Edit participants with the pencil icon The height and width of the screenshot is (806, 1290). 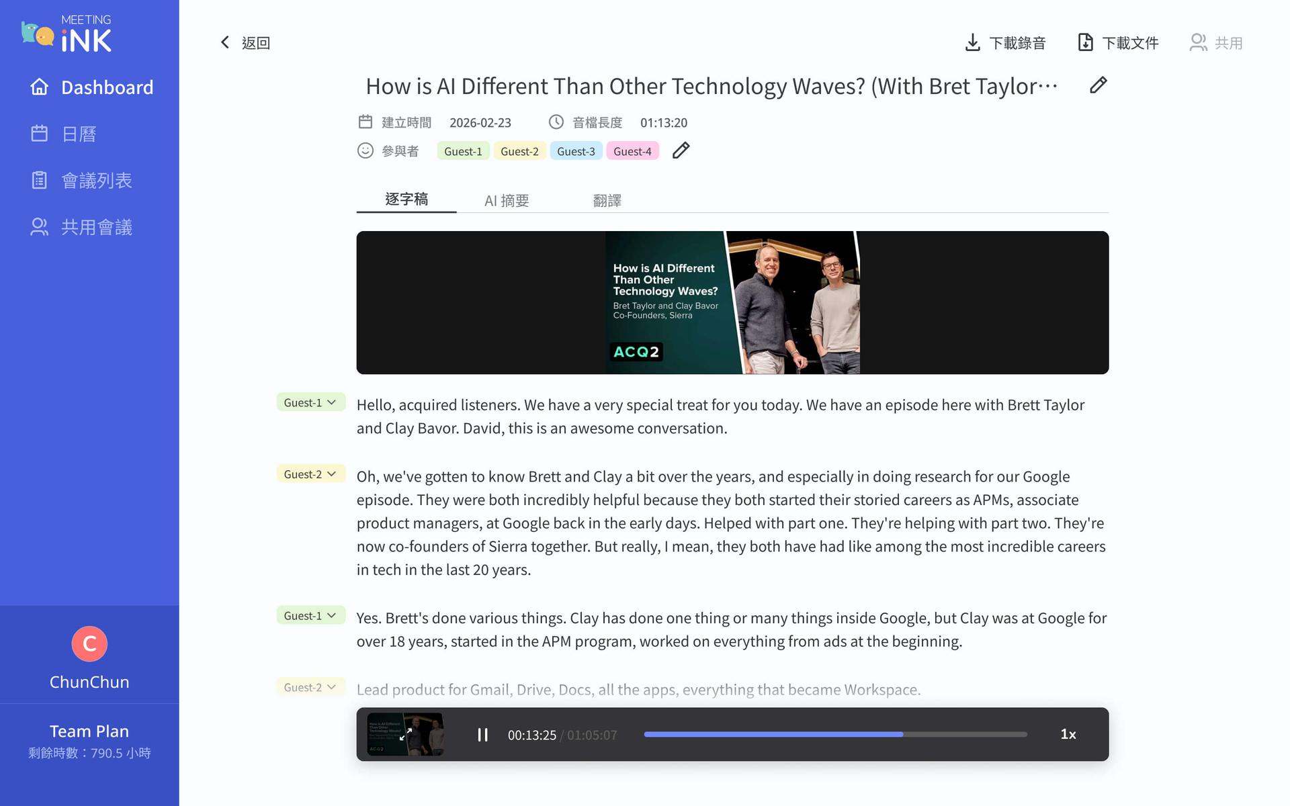click(x=681, y=150)
